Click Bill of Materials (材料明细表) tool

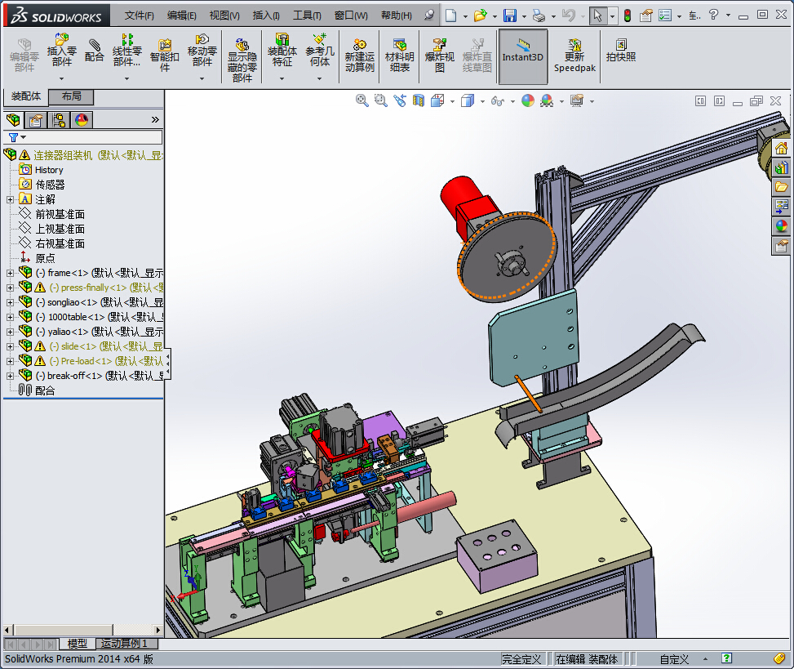[x=400, y=56]
